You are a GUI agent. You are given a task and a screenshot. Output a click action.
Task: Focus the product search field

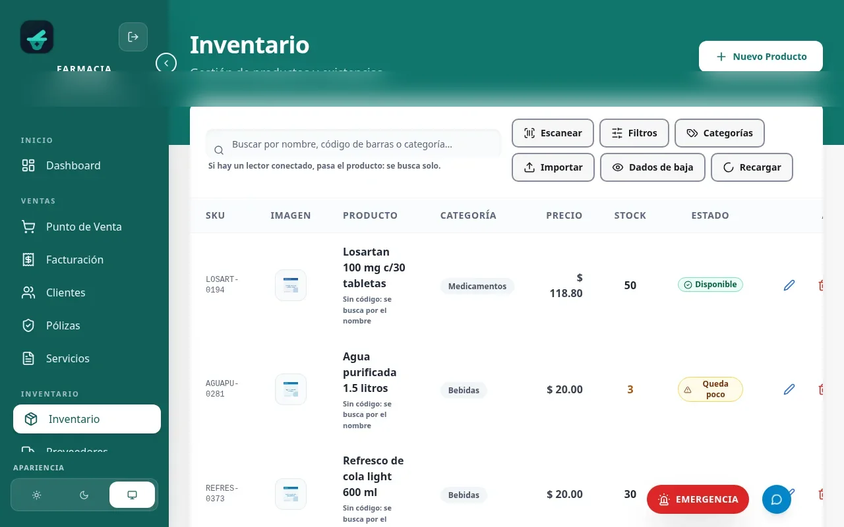pyautogui.click(x=353, y=144)
